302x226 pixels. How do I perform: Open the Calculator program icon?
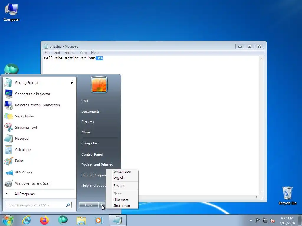pos(9,150)
